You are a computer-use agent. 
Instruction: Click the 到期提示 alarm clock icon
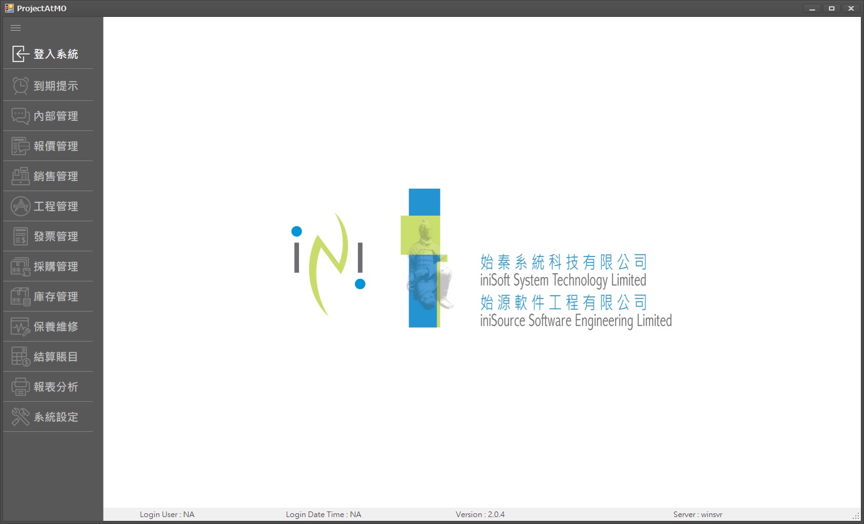[20, 86]
